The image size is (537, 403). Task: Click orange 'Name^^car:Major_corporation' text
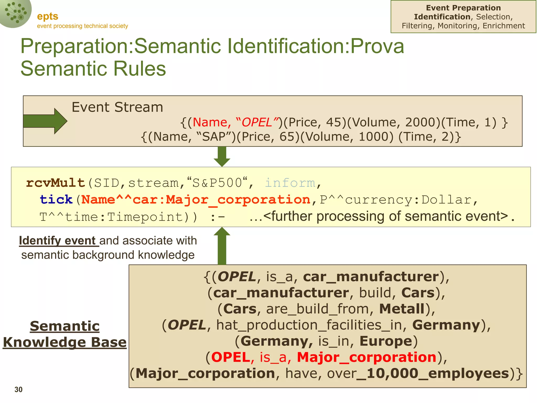click(196, 200)
